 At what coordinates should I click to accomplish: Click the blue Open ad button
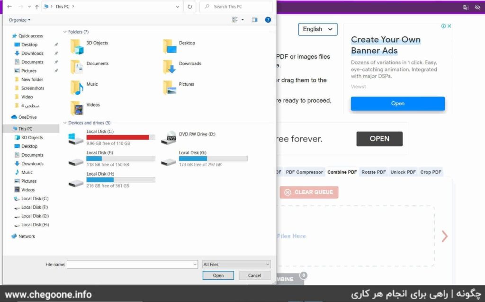click(397, 104)
